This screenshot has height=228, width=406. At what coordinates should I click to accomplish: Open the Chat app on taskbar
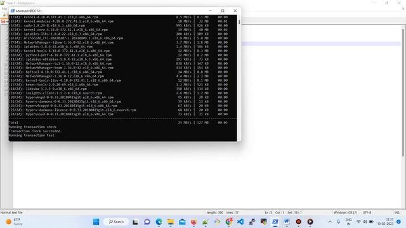pyautogui.click(x=147, y=222)
